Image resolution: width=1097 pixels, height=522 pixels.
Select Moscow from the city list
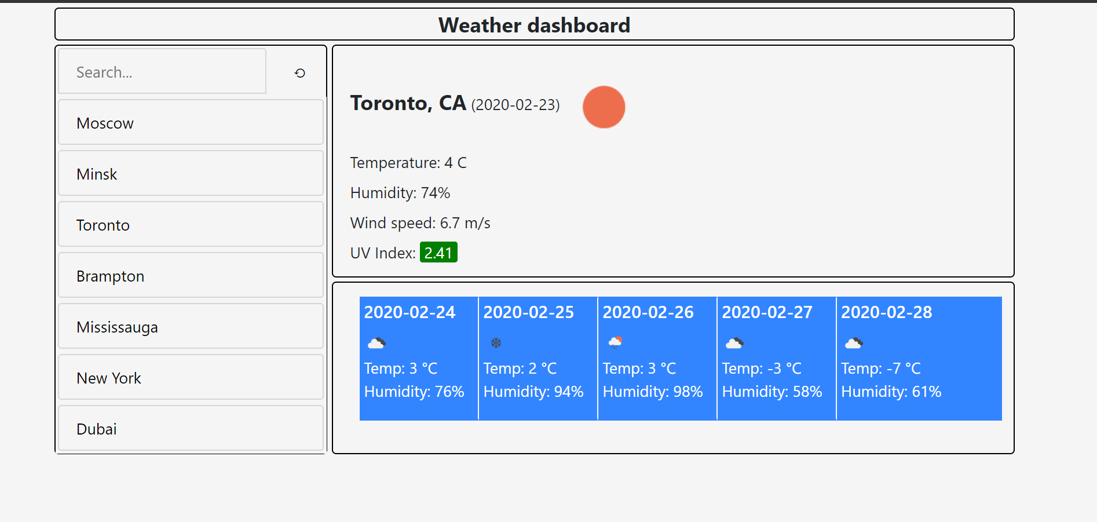click(191, 123)
